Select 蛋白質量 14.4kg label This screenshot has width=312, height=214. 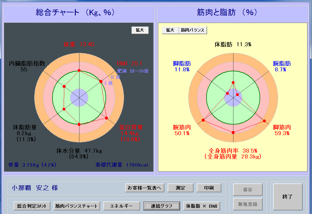(131, 133)
